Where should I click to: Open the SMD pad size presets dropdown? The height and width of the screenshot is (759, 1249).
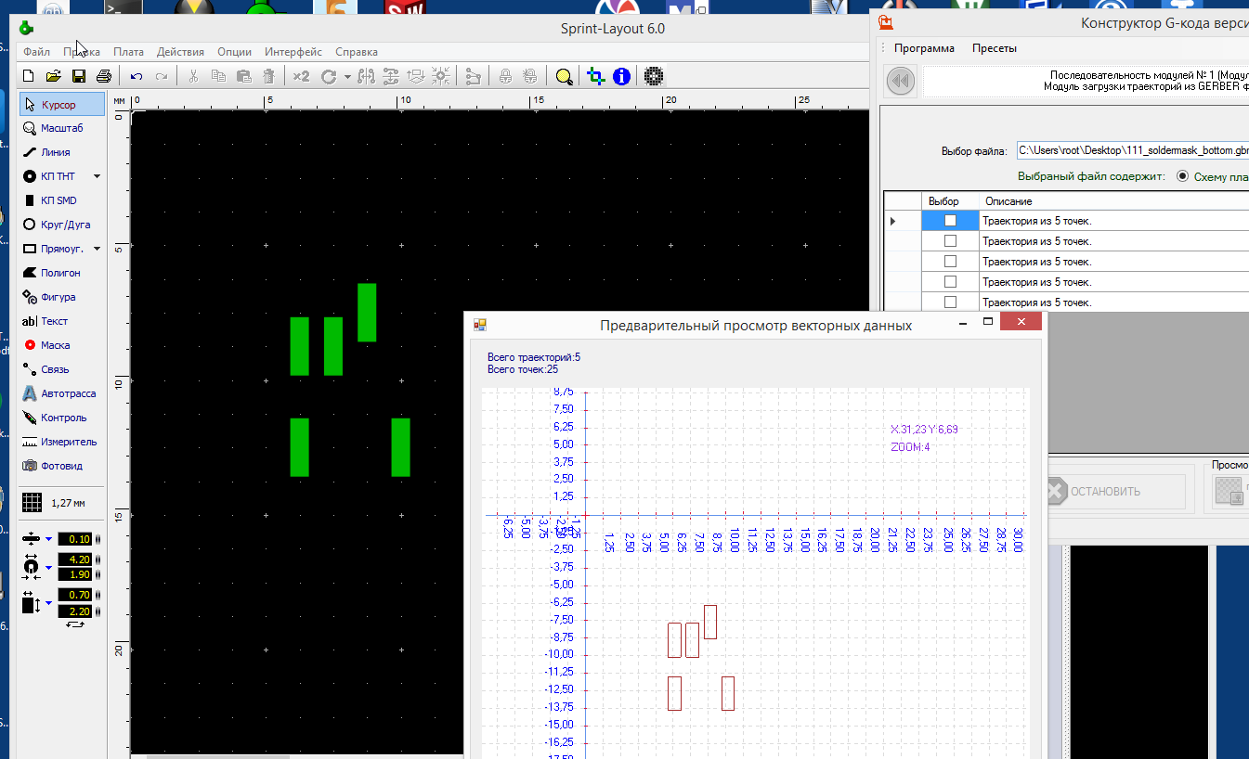(48, 602)
